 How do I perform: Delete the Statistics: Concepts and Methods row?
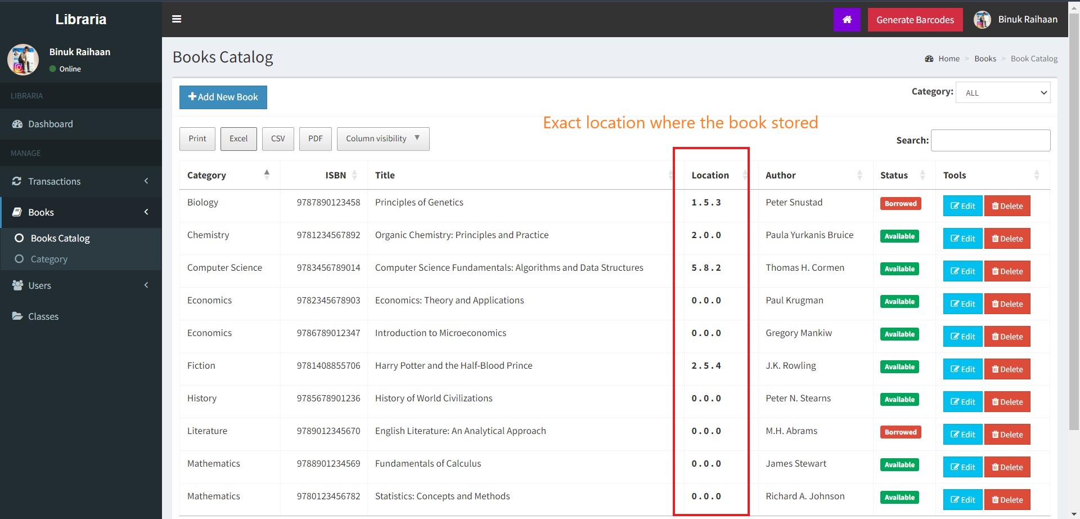(x=1007, y=500)
